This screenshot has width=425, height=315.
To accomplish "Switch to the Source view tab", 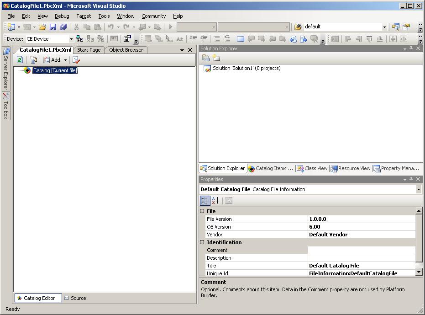I will 75,298.
